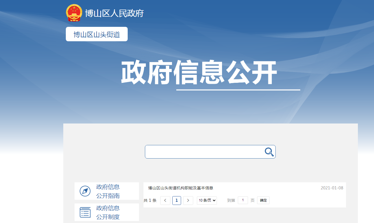Select the 博山区山头街道 button
Image resolution: width=374 pixels, height=223 pixels.
[x=97, y=34]
